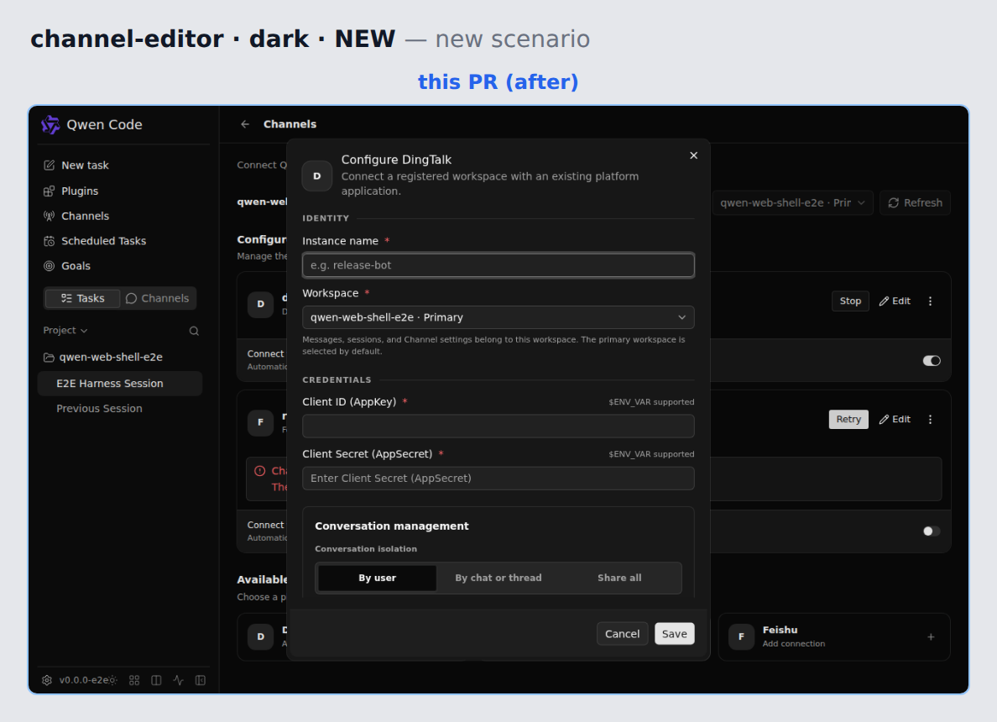Image resolution: width=997 pixels, height=722 pixels.
Task: Close the Configure DingTalk dialog
Action: pos(694,155)
